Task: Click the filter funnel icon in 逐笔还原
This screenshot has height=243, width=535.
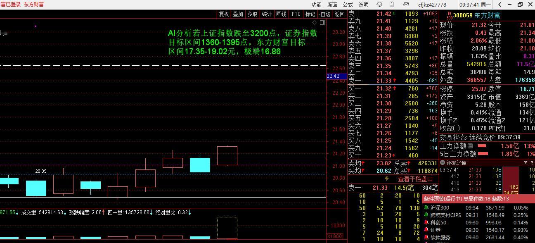Action: tap(526, 163)
